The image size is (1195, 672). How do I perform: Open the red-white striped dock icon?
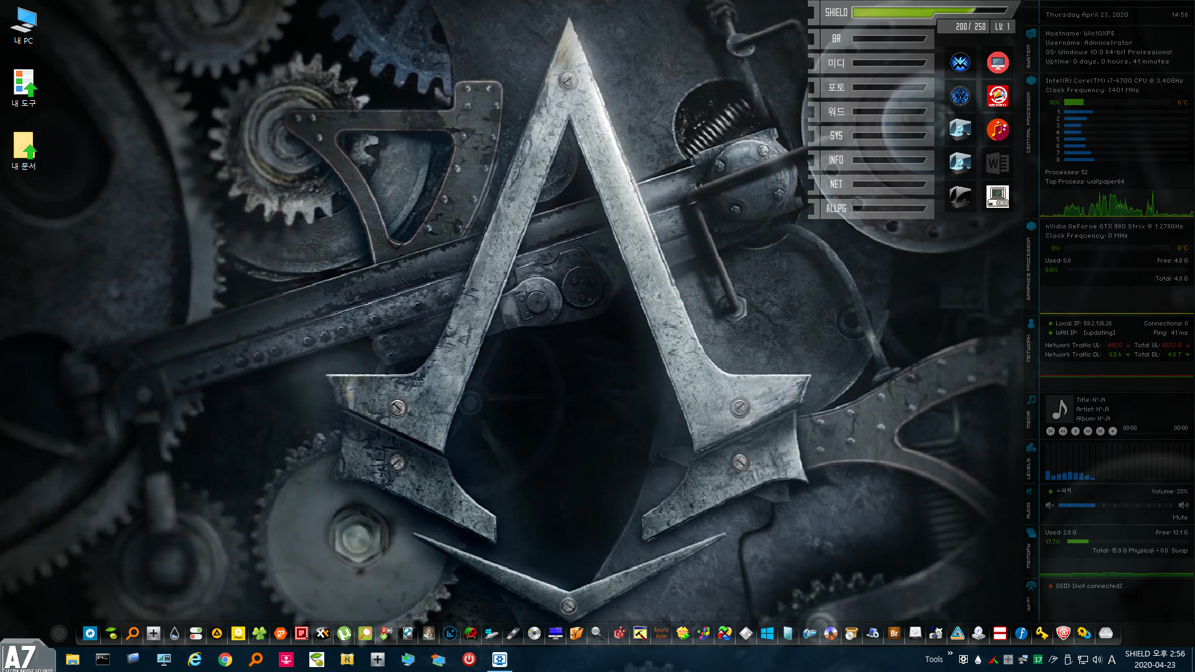point(1000,633)
